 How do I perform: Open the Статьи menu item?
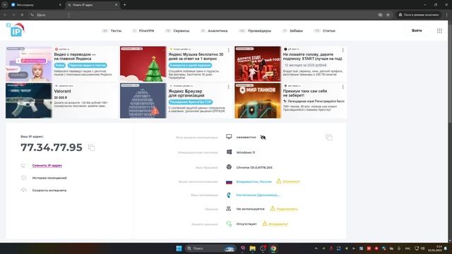pos(329,31)
